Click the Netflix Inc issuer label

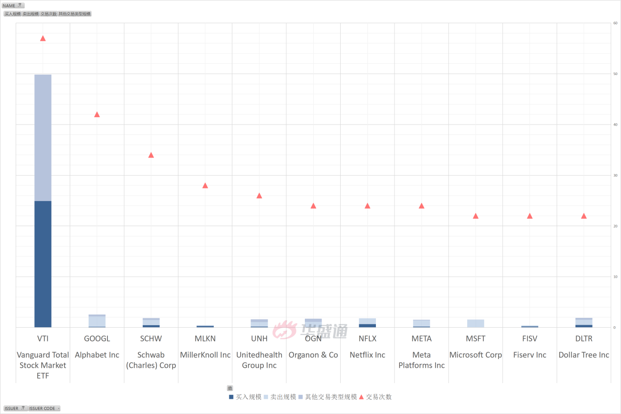368,355
